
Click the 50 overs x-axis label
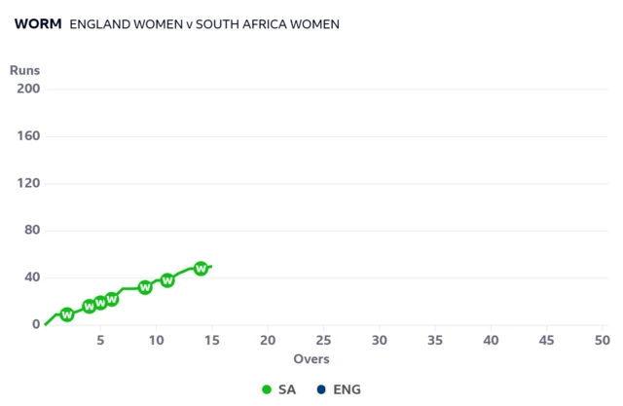(602, 340)
